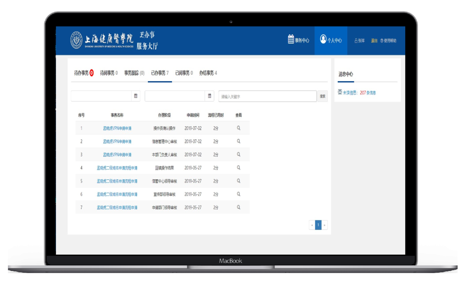Open 个人中心 in the header
This screenshot has height=283, width=464.
pos(331,40)
